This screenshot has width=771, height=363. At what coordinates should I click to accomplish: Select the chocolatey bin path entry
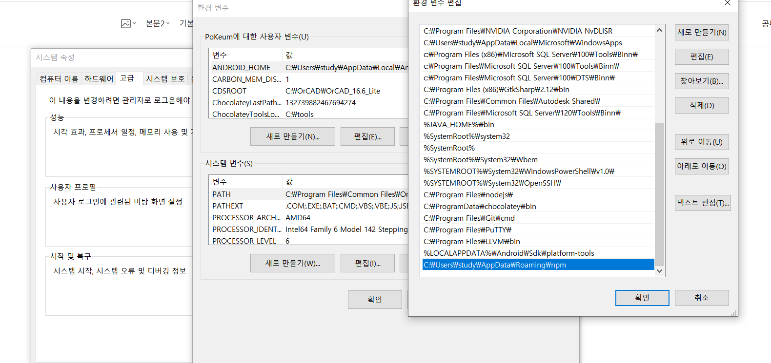[538, 206]
